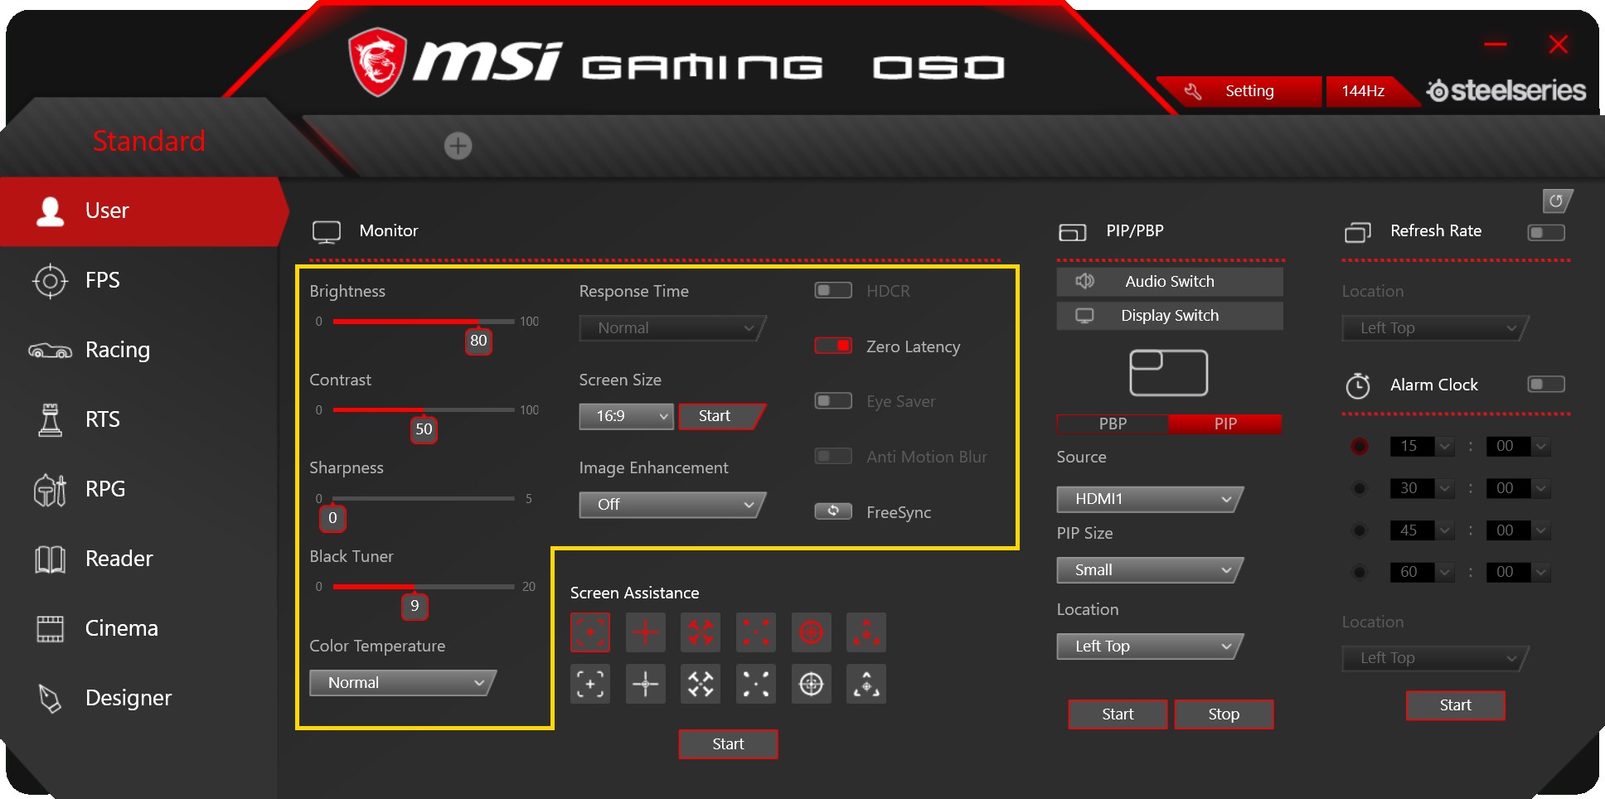
Task: Select the white dotted-corners crosshair icon
Action: tap(756, 684)
